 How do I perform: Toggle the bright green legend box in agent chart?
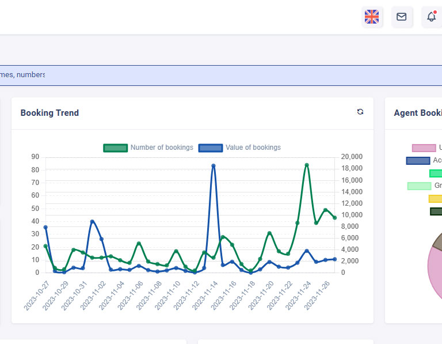tap(436, 173)
